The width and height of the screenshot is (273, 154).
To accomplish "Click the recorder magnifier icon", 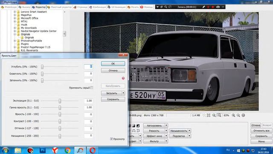I will point(166,7).
